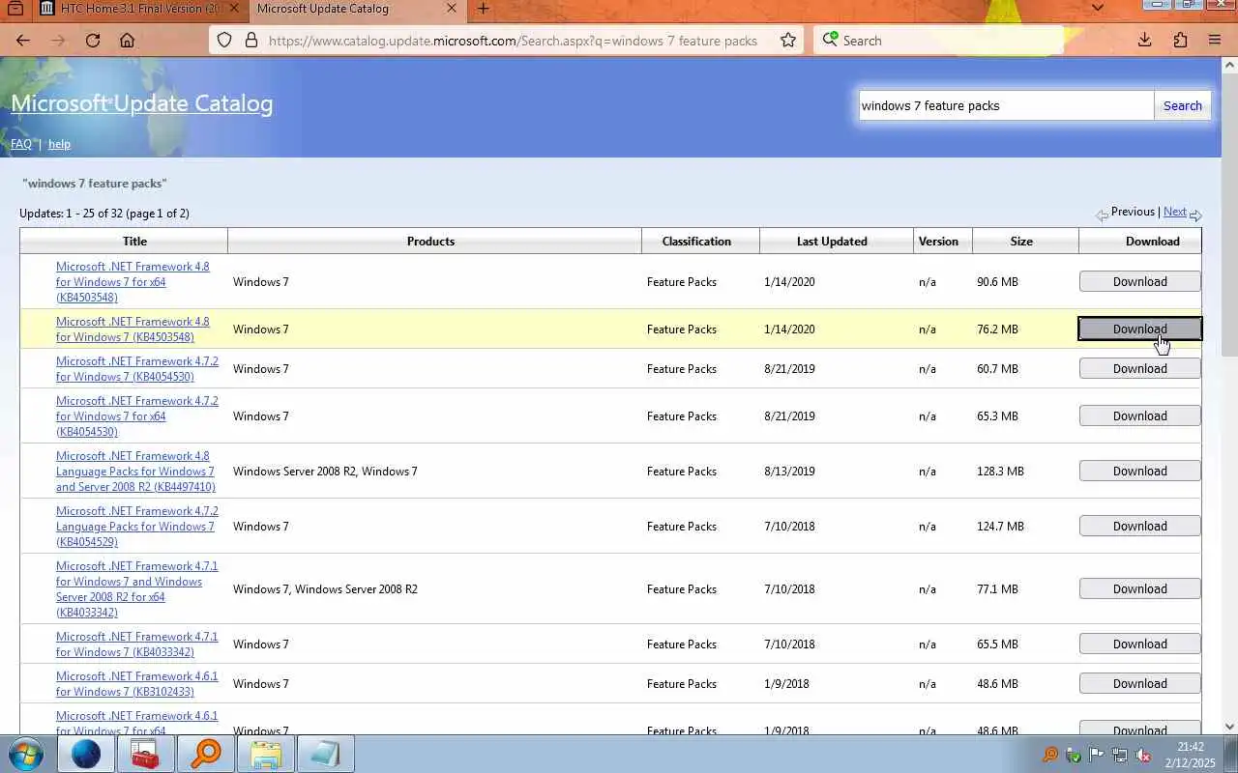
Task: Open .NET Framework 4.8 for Windows 7 (KB4503548) link
Action: coord(133,329)
